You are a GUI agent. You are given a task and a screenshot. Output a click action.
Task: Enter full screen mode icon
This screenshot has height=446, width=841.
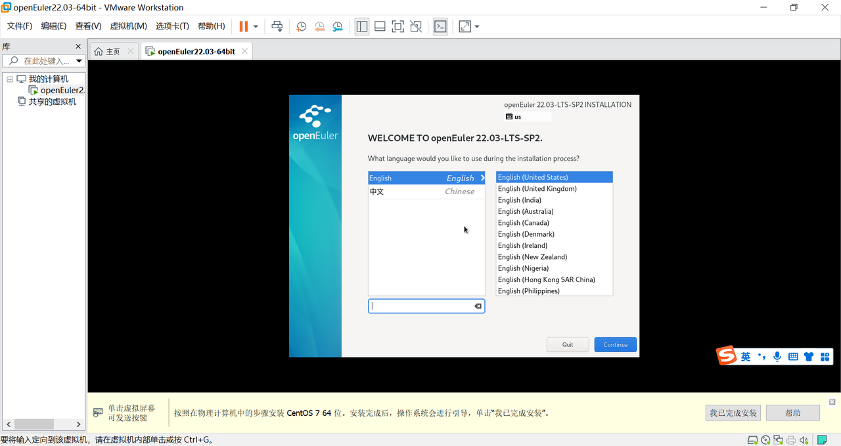pyautogui.click(x=398, y=26)
